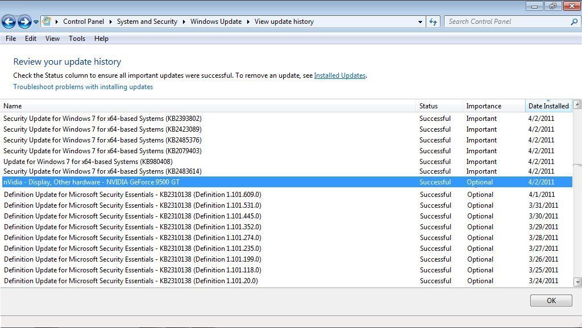
Task: Select Definition 1.101.531.0 update row
Action: click(x=286, y=205)
